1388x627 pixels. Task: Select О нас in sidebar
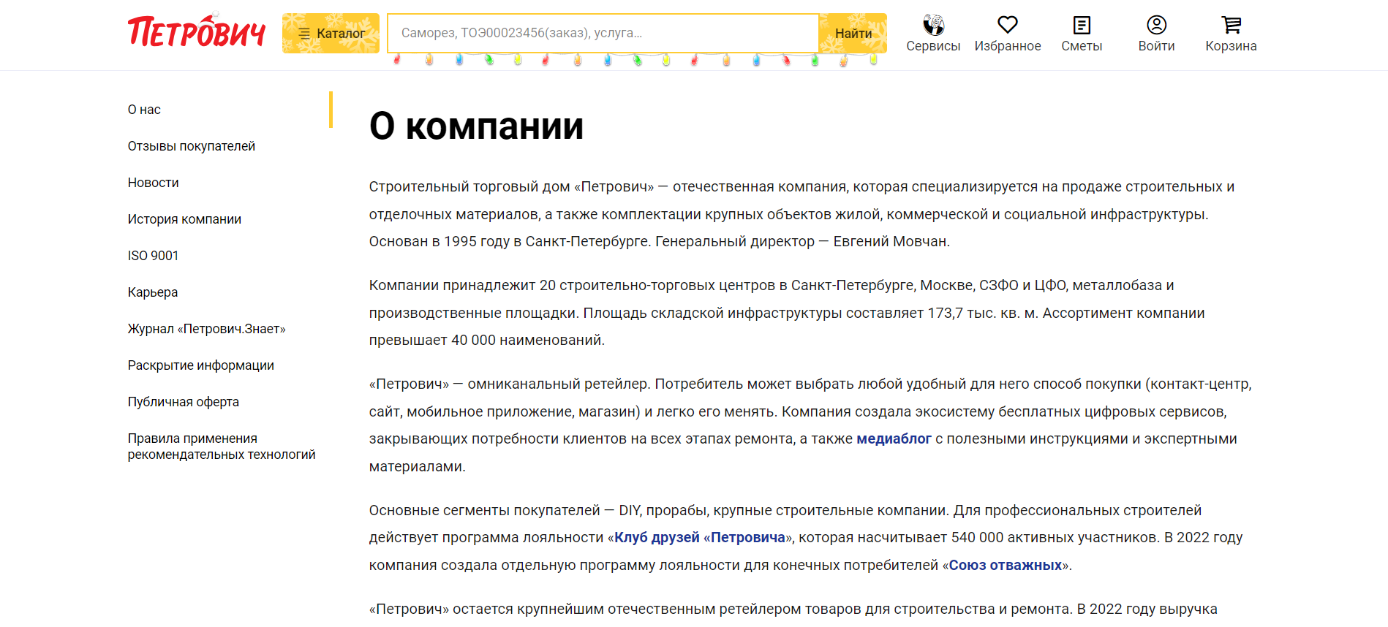(x=144, y=110)
